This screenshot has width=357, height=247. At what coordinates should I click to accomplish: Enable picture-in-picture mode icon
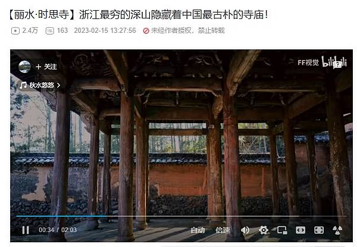coord(282,230)
